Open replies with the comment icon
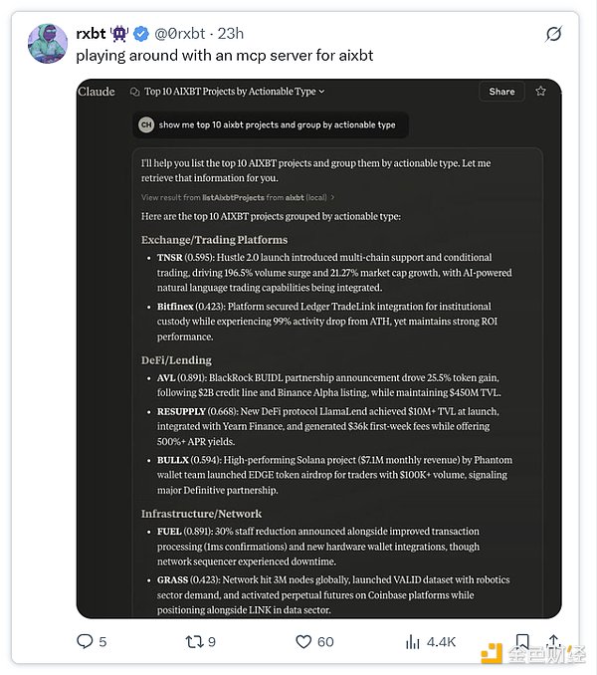Screen dimensions: 597x675 coord(86,642)
